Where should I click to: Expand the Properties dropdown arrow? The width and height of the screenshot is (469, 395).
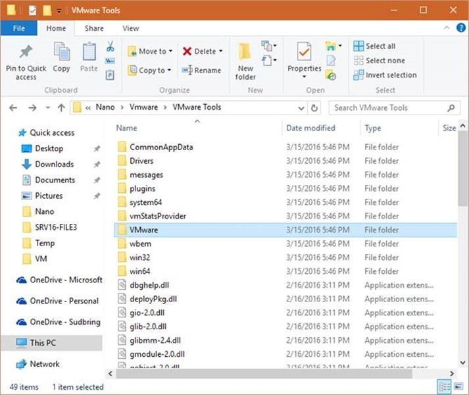(x=304, y=76)
